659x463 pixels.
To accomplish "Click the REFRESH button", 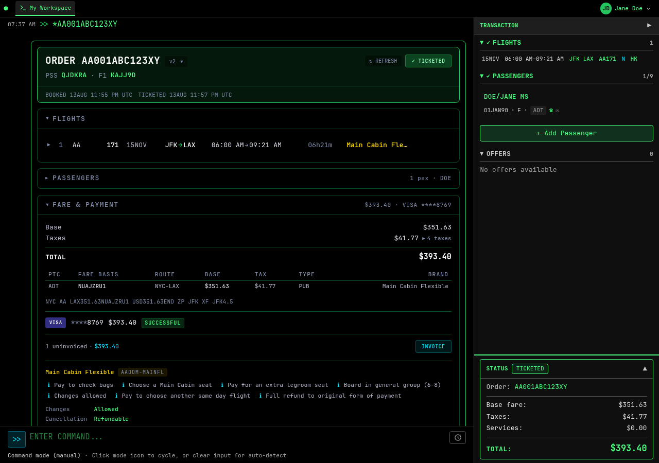I will (x=383, y=61).
